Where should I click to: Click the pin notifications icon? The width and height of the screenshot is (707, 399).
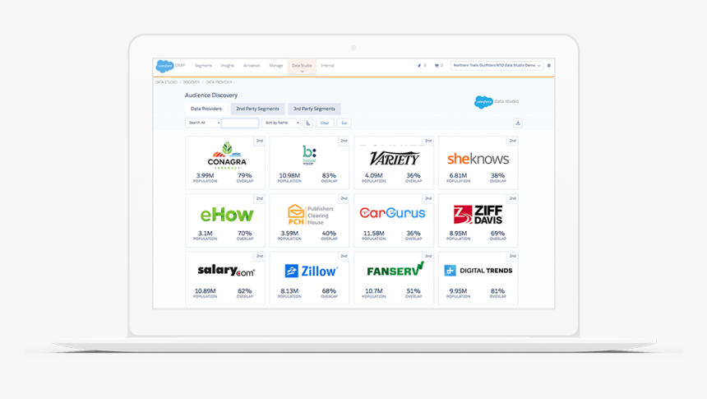[419, 65]
